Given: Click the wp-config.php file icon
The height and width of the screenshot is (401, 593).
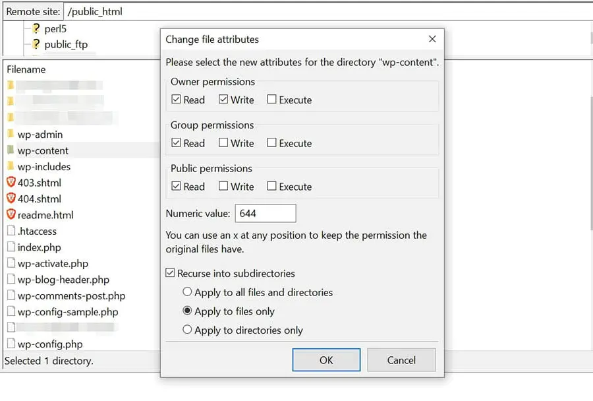Looking at the screenshot, I should pos(11,344).
